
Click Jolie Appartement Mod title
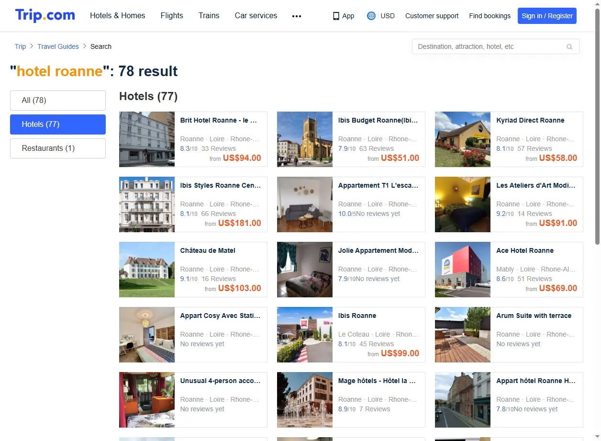click(x=378, y=251)
